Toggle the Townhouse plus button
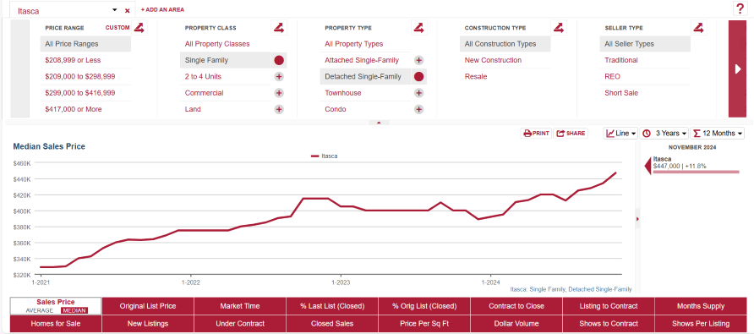The height and width of the screenshot is (334, 754). pos(418,93)
